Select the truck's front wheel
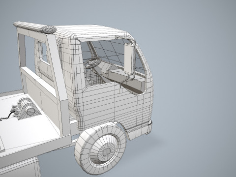This screenshot has height=177, width=236. click(100, 148)
